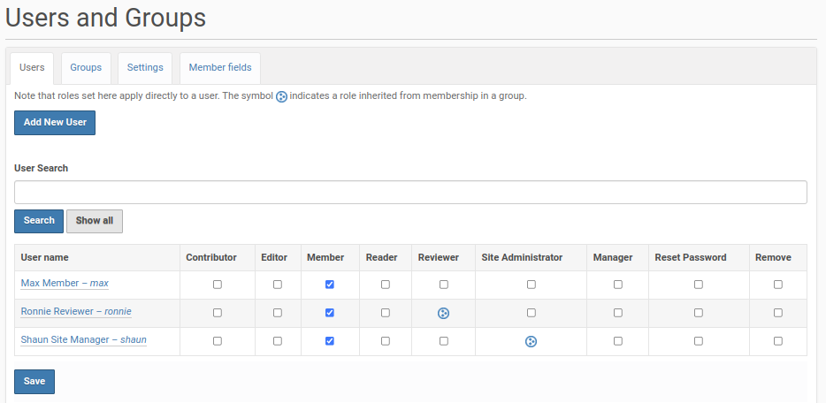The height and width of the screenshot is (403, 826).
Task: Click the group-inherited symbol in the note text
Action: 281,96
